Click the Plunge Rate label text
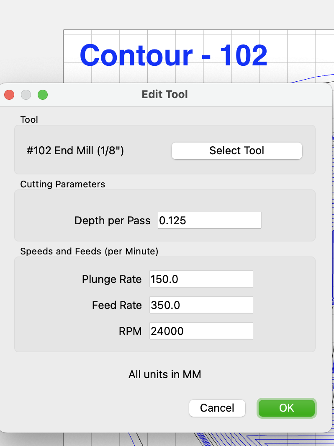This screenshot has width=334, height=446. [112, 279]
